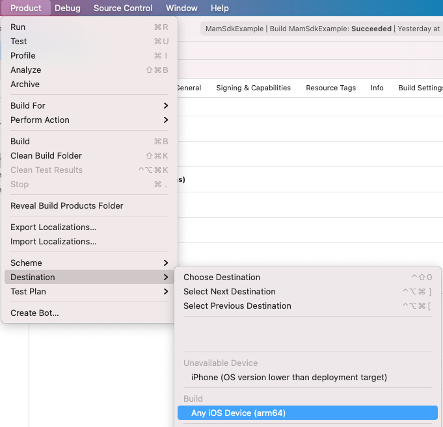Select Reveal Build Products Folder
This screenshot has width=443, height=427.
coord(89,206)
